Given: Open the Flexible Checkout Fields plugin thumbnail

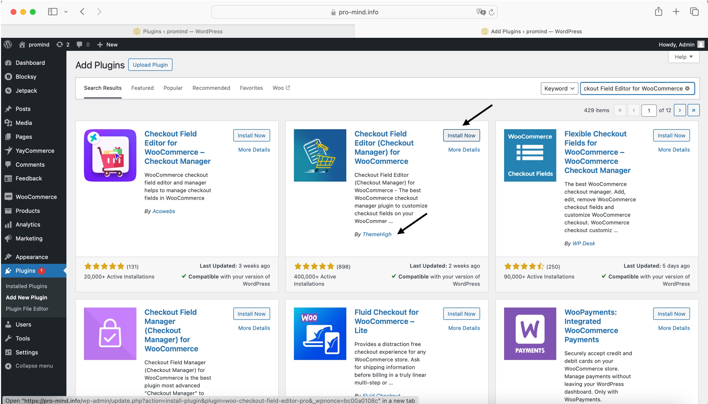Looking at the screenshot, I should click(x=530, y=155).
